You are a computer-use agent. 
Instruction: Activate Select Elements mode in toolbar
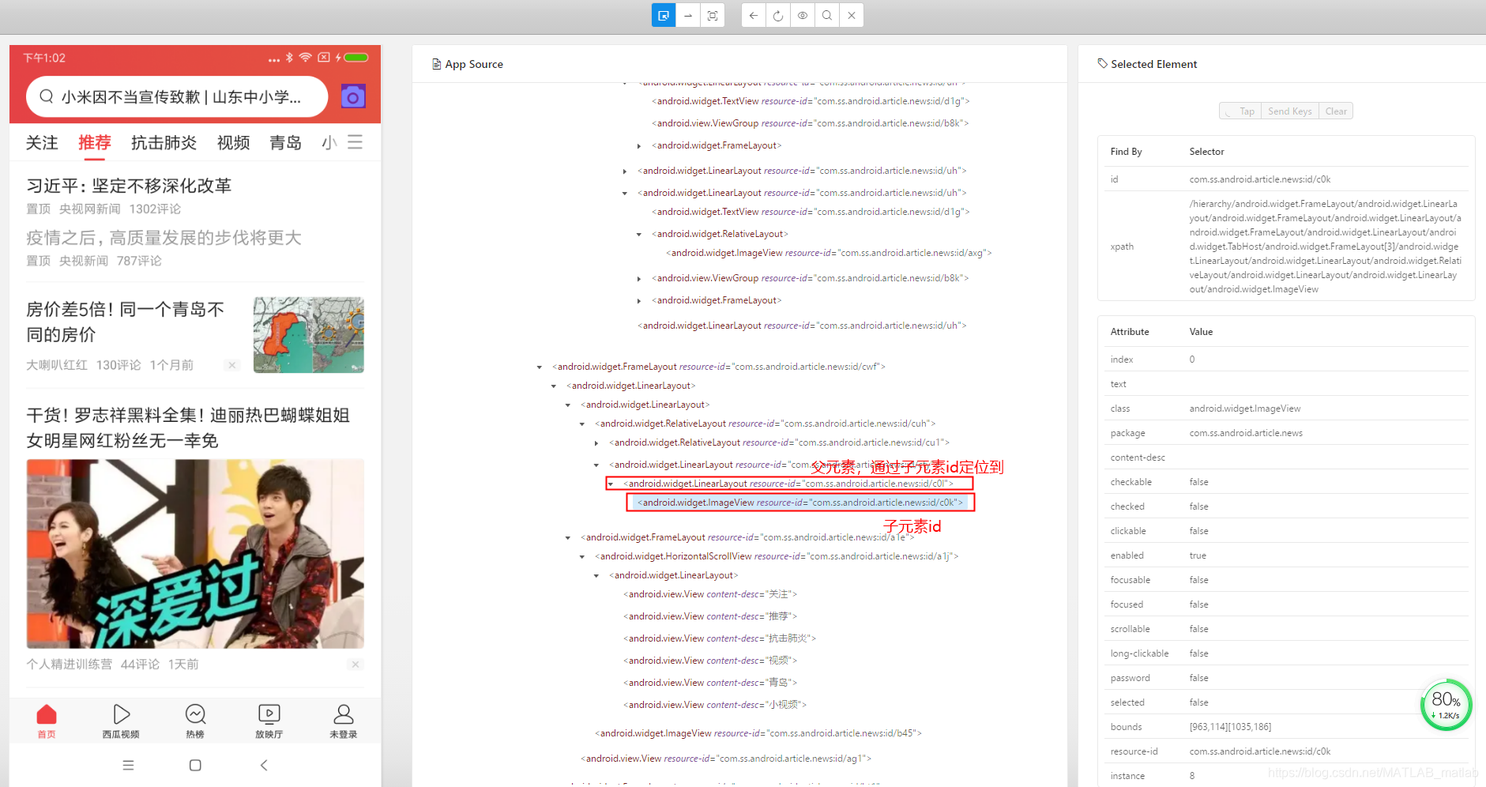(x=664, y=15)
